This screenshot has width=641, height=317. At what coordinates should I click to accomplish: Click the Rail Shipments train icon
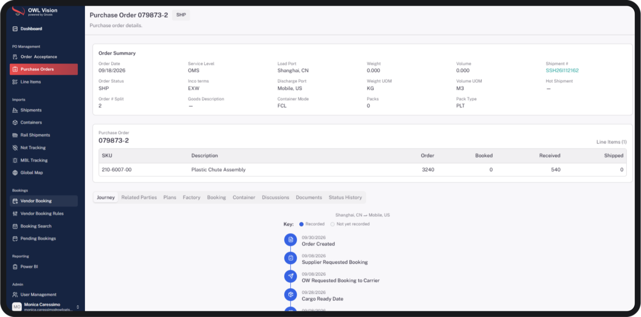pyautogui.click(x=15, y=135)
